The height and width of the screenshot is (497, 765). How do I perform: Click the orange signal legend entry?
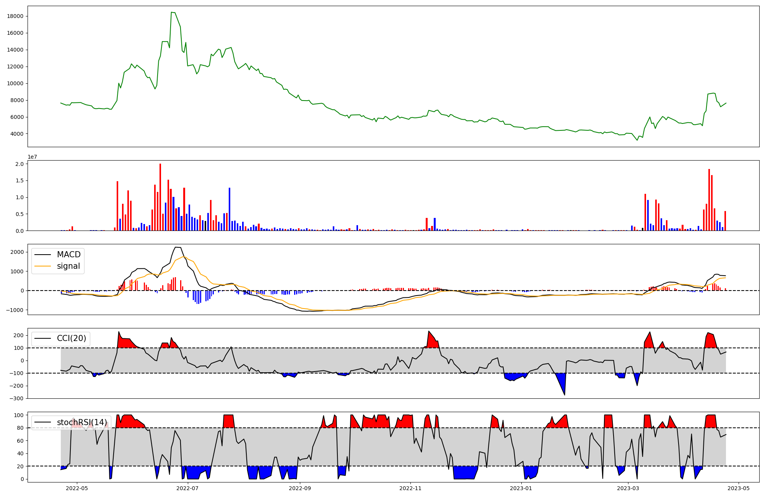[x=68, y=266]
